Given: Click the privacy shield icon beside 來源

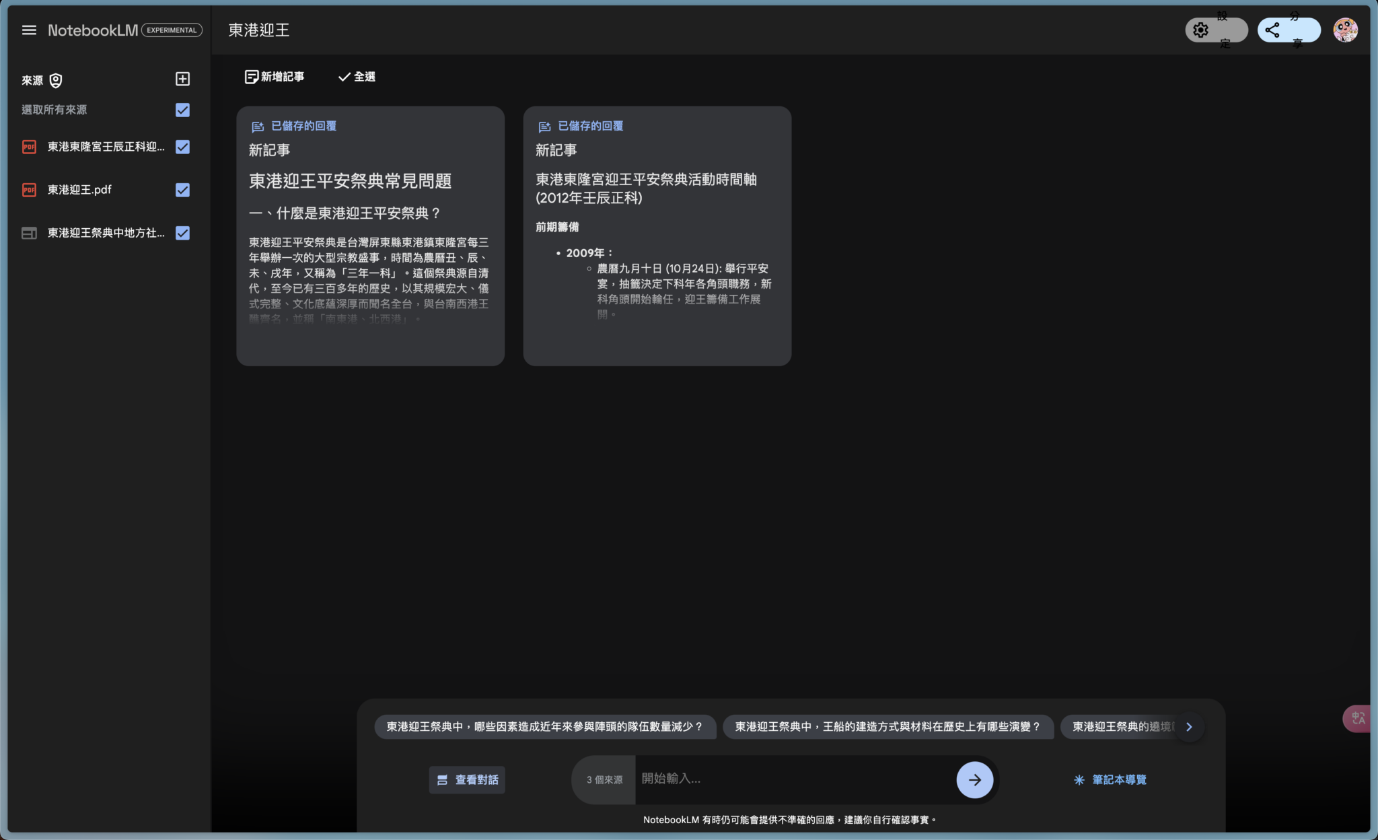Looking at the screenshot, I should (56, 80).
